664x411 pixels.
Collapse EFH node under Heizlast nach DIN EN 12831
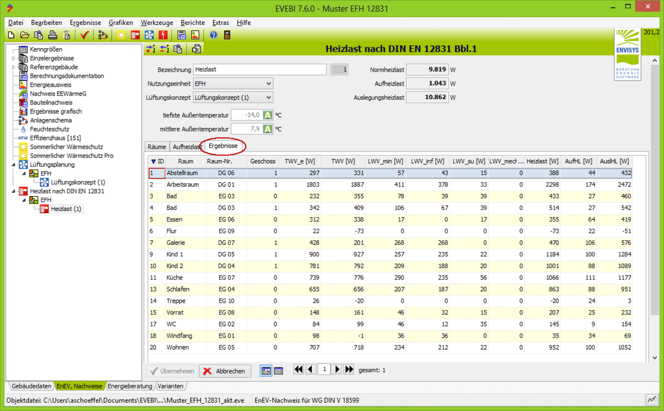24,200
